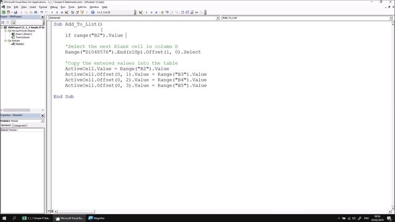Switch to the Alphabetic properties tab

tap(6, 125)
